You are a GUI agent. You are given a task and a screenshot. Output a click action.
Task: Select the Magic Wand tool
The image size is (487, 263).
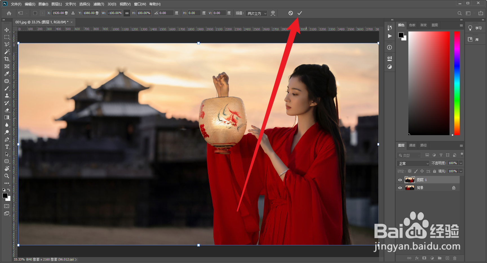coord(7,52)
